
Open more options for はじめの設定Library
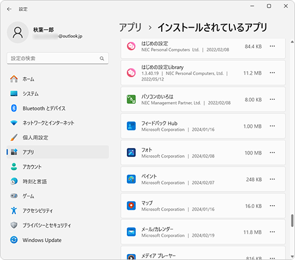tap(273, 73)
